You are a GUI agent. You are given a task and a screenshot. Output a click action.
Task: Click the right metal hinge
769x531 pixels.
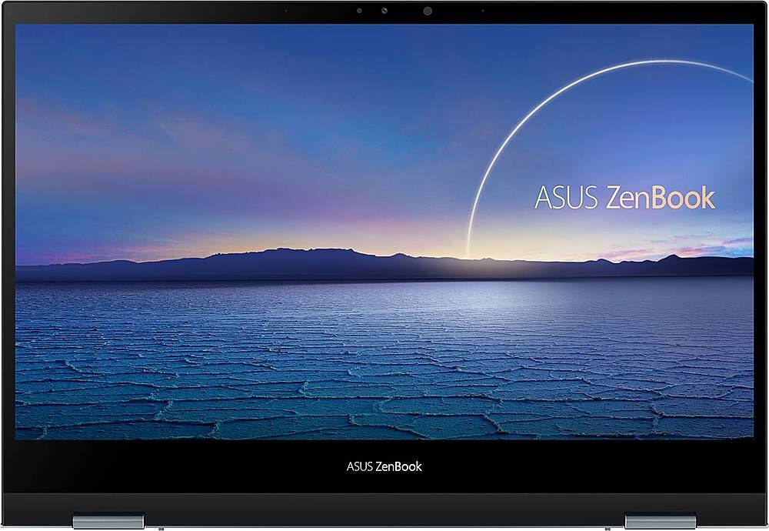pyautogui.click(x=660, y=519)
